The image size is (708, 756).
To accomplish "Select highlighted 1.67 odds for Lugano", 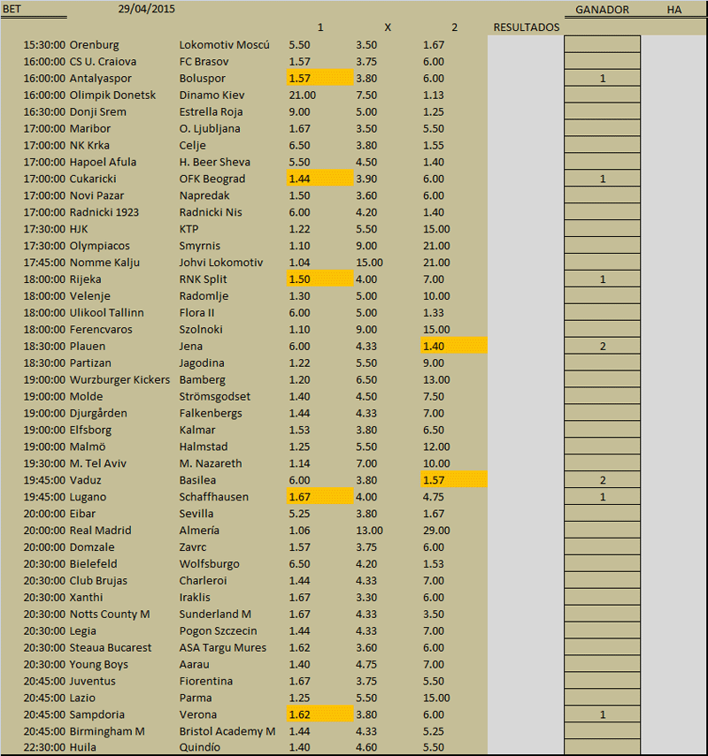I will tap(320, 497).
